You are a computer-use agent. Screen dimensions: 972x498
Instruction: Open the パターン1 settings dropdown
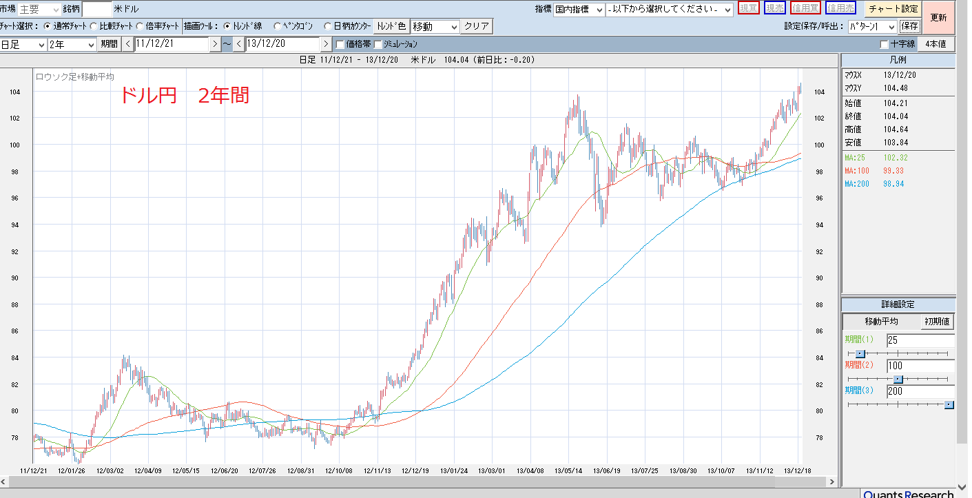click(x=872, y=27)
